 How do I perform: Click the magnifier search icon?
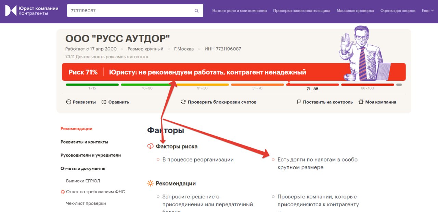pos(196,11)
